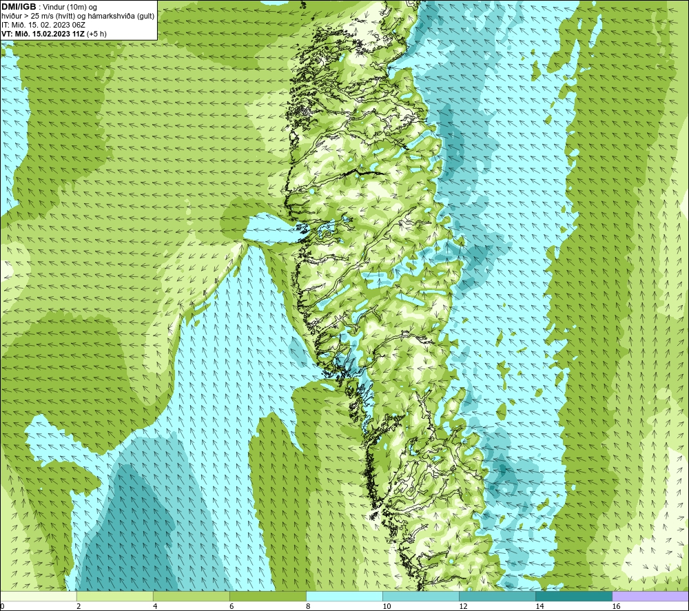
Task: Click the DMI/IGB title text
Action: point(19,7)
